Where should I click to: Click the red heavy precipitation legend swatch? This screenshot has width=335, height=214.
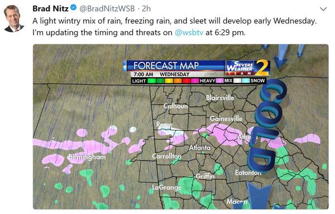tap(186, 81)
